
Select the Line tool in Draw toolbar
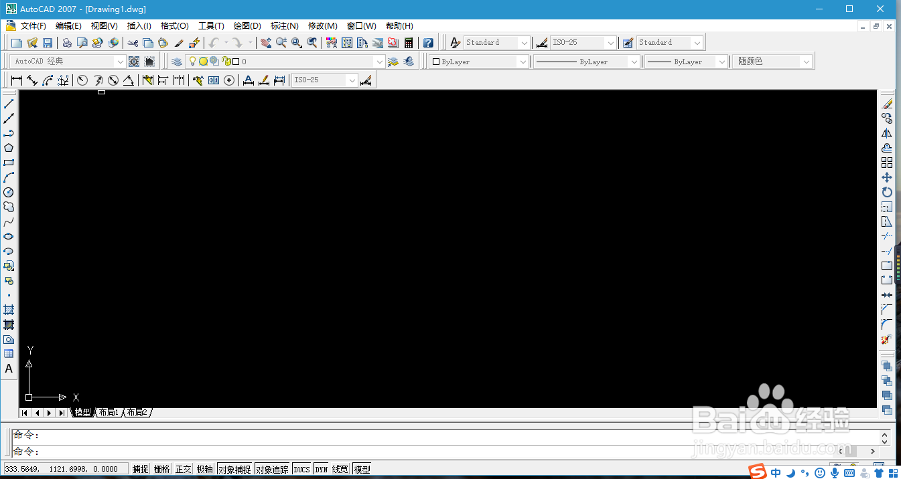(9, 104)
